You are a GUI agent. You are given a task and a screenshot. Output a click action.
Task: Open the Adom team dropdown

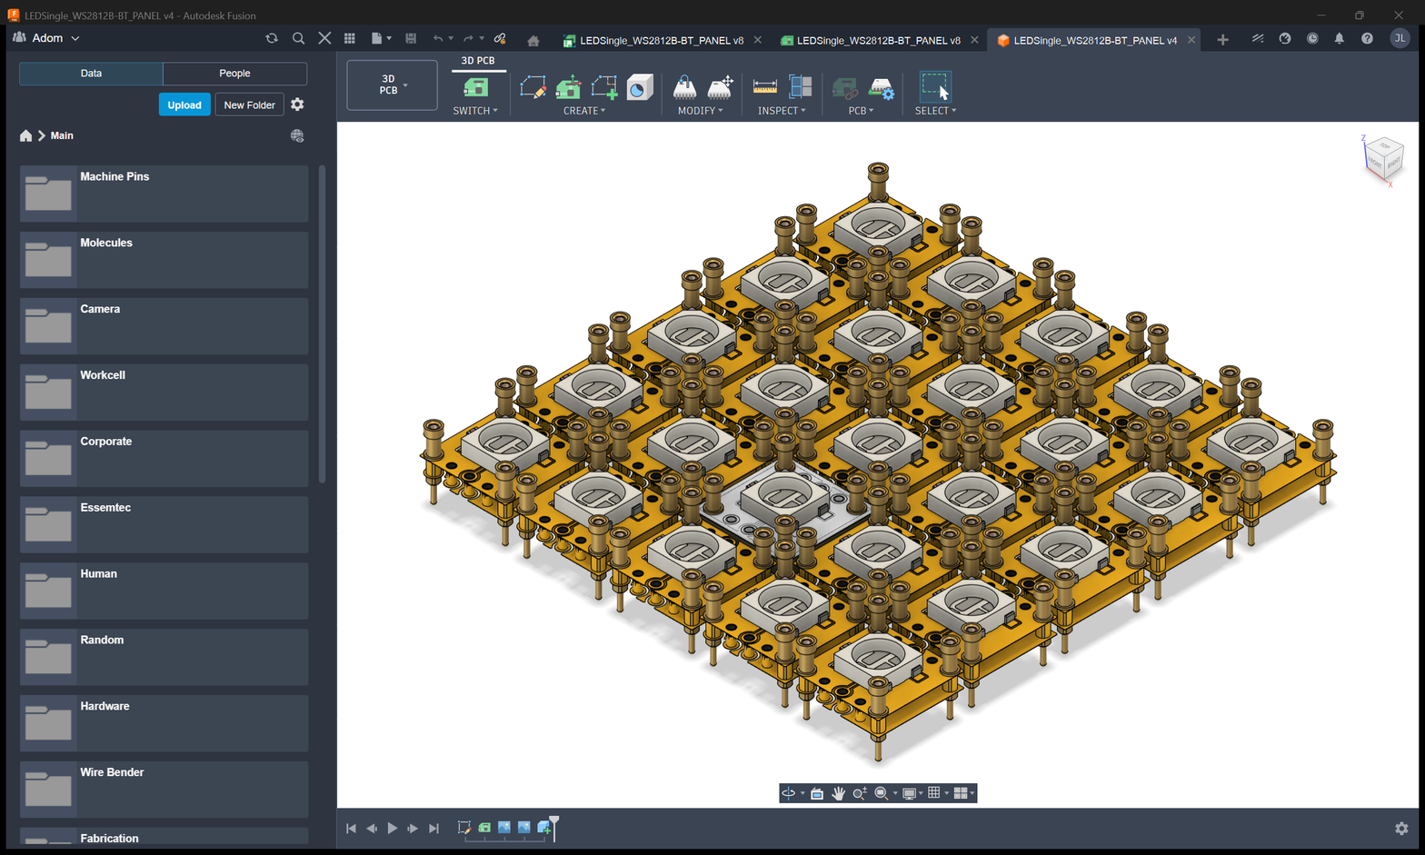46,38
